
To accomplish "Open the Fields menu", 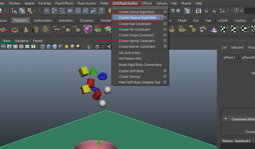I will pyautogui.click(x=104, y=3).
